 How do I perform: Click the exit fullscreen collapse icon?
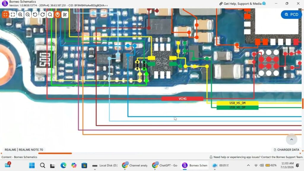(x=5, y=15)
